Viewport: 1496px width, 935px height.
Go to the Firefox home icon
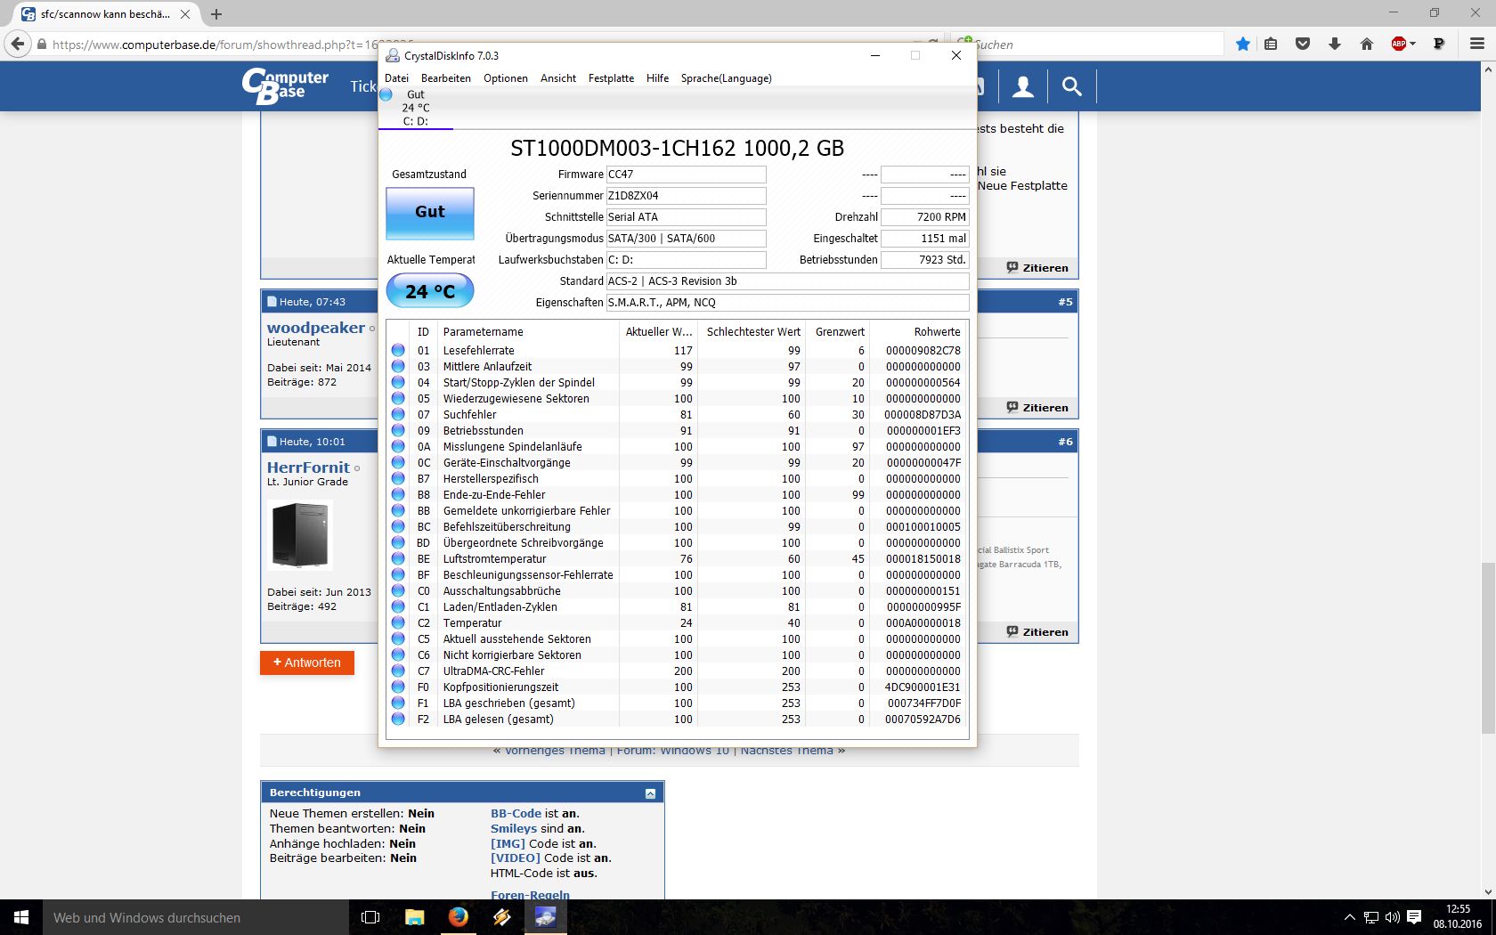[x=1367, y=44]
